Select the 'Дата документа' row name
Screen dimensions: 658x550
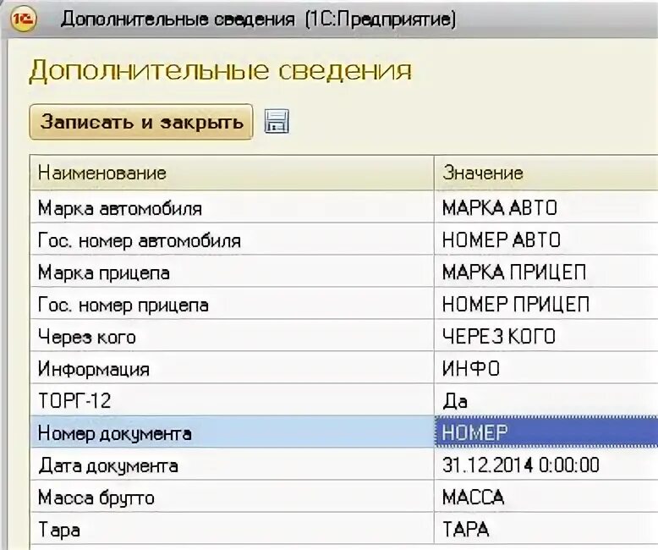pyautogui.click(x=232, y=465)
